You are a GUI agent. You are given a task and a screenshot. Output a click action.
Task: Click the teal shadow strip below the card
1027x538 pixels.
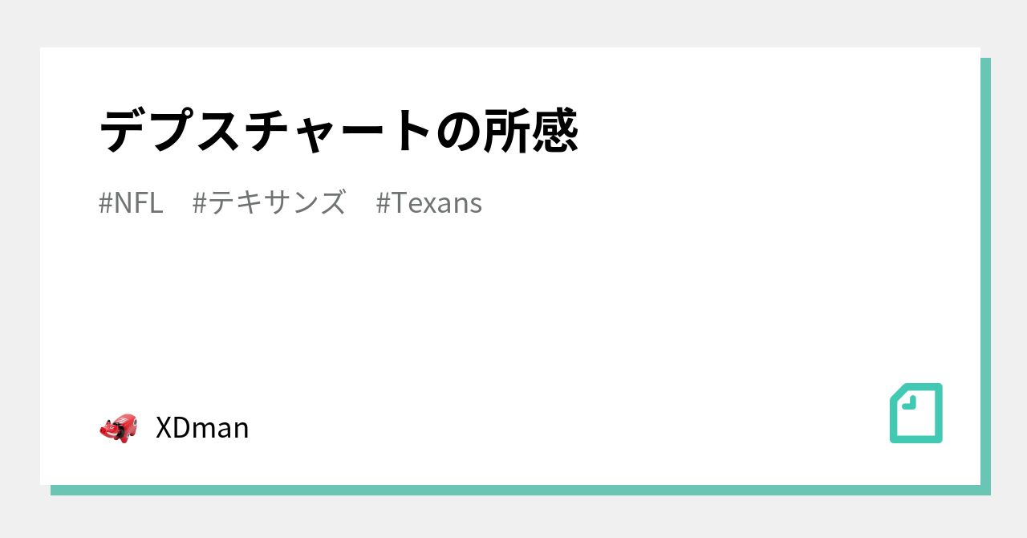tap(513, 490)
